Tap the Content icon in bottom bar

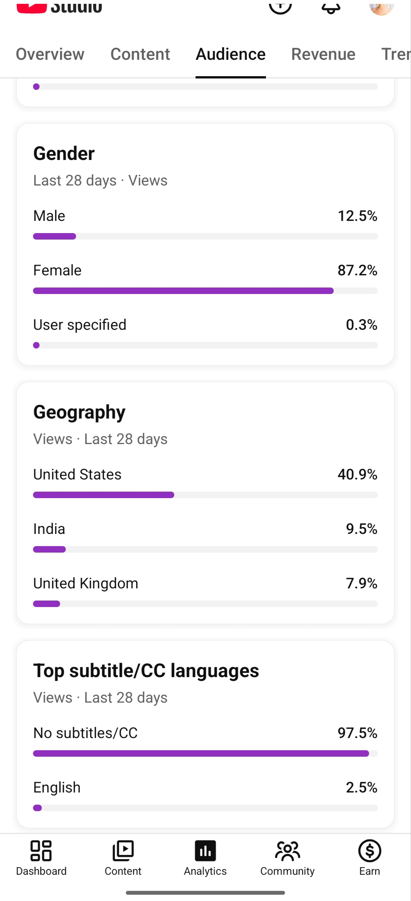(123, 851)
